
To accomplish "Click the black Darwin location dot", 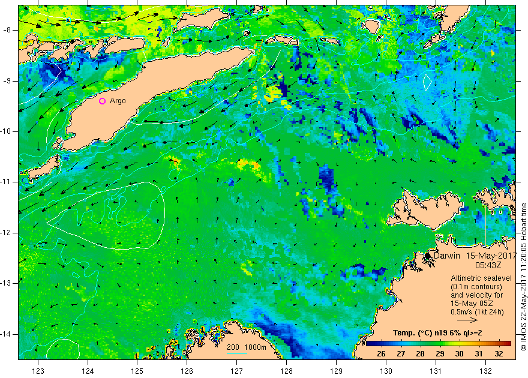I will 428,256.
